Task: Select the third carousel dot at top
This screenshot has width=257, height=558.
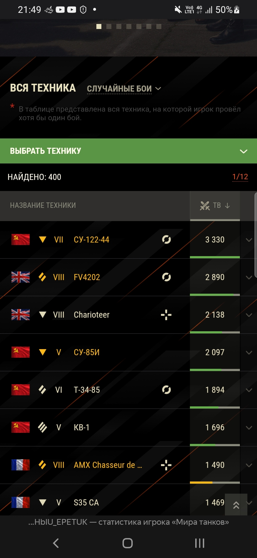Action: point(119,26)
